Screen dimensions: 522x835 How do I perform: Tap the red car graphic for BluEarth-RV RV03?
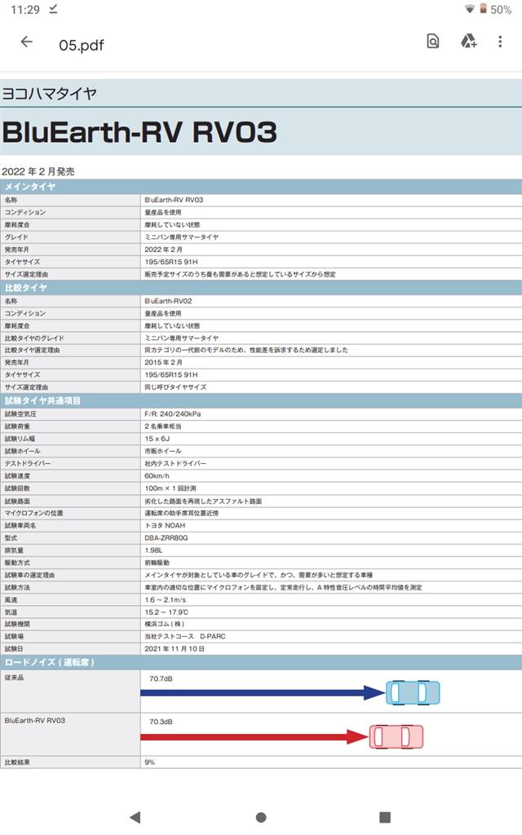pos(396,736)
